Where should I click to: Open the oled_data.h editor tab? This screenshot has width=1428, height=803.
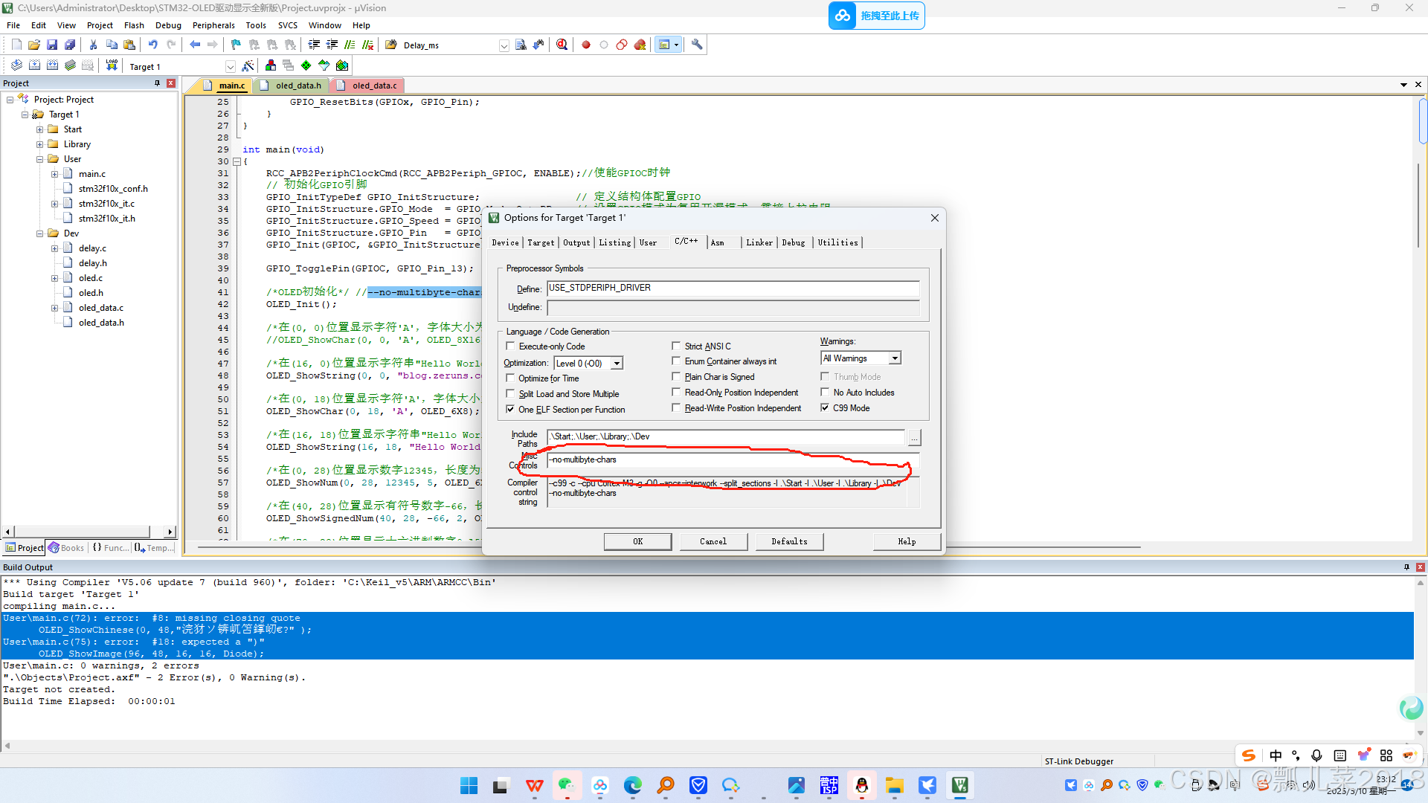point(297,86)
